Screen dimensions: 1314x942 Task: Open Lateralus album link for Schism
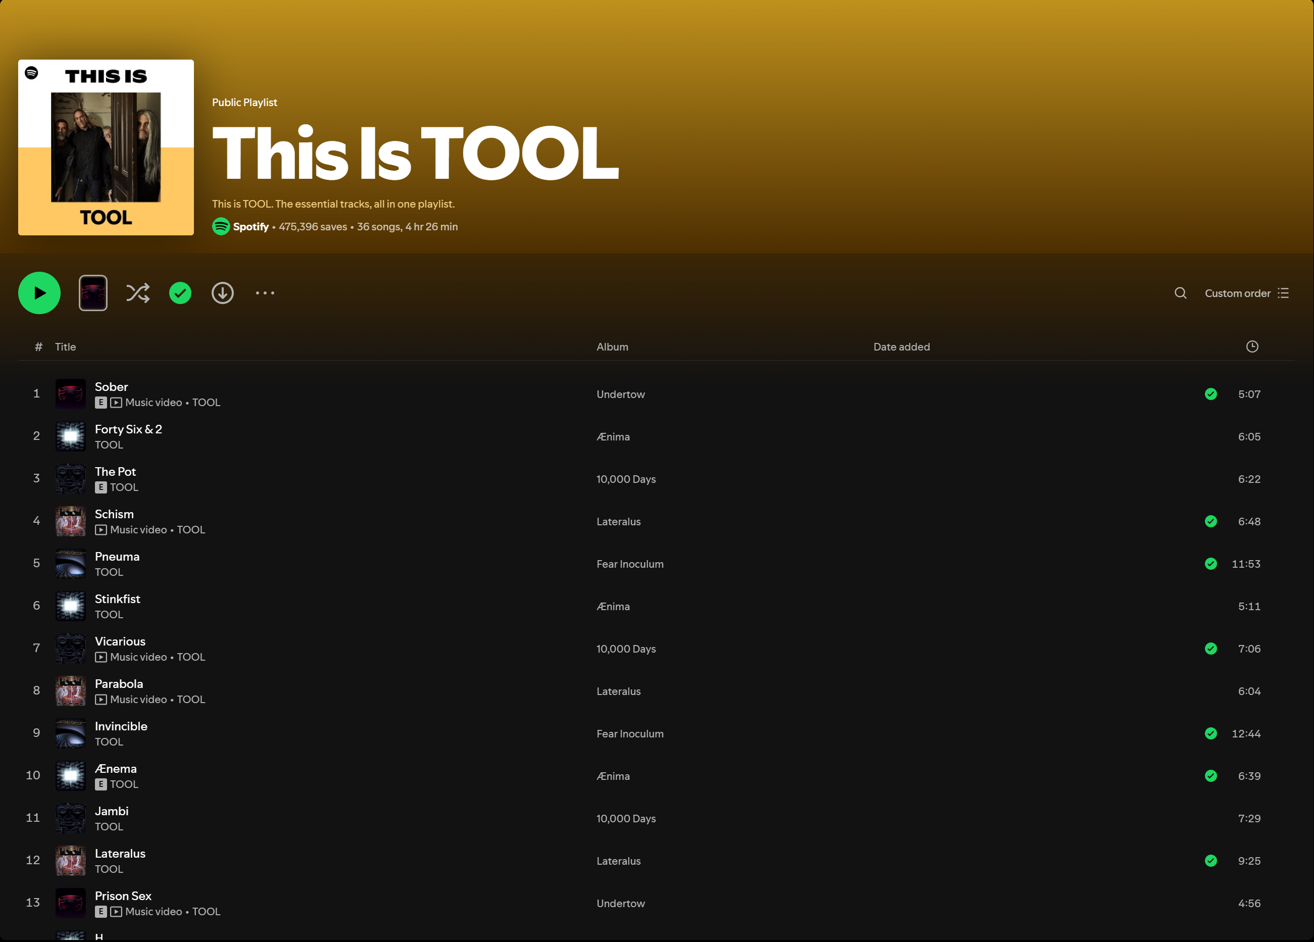tap(619, 521)
